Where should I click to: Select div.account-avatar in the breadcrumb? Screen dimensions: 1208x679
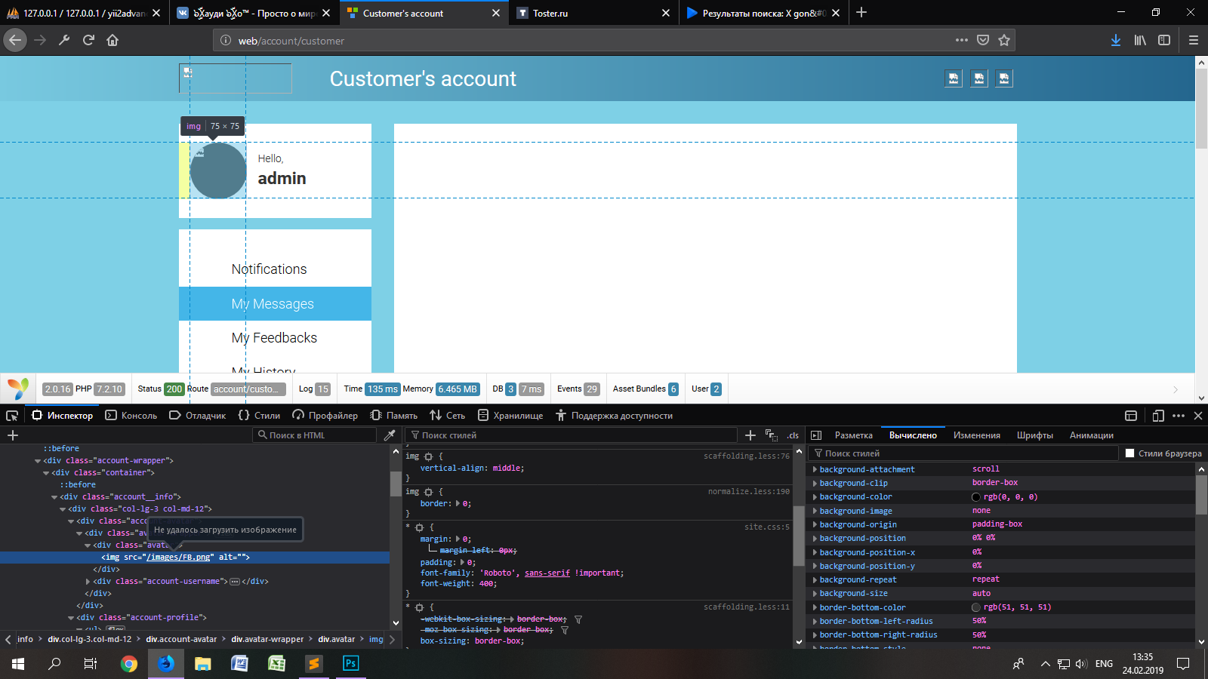pos(181,639)
